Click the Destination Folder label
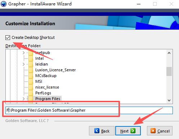Screen dimensions: 179x139 (x=23, y=46)
